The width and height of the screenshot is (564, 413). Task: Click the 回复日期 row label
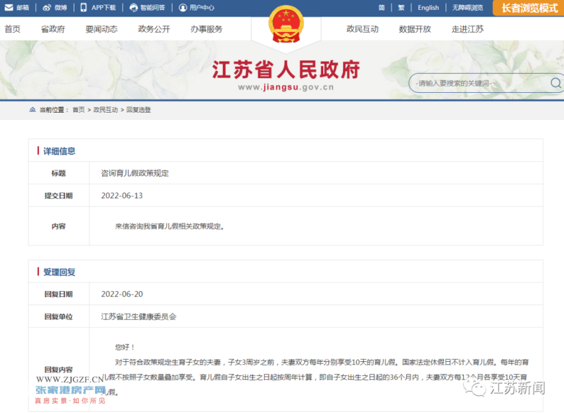(x=58, y=294)
